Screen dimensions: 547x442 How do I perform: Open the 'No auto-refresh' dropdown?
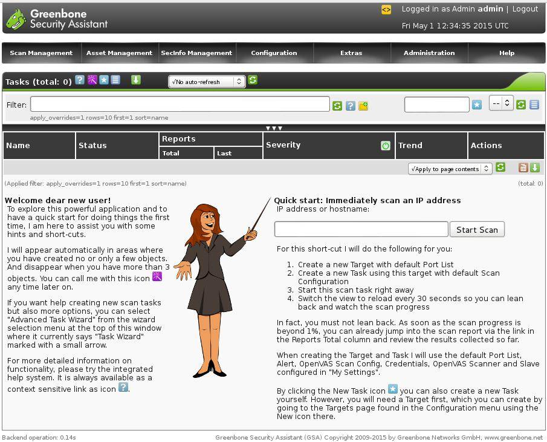point(206,82)
